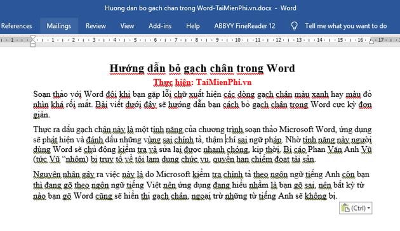Click the first line indent marker on ruler
The width and height of the screenshot is (400, 231).
tap(33, 37)
